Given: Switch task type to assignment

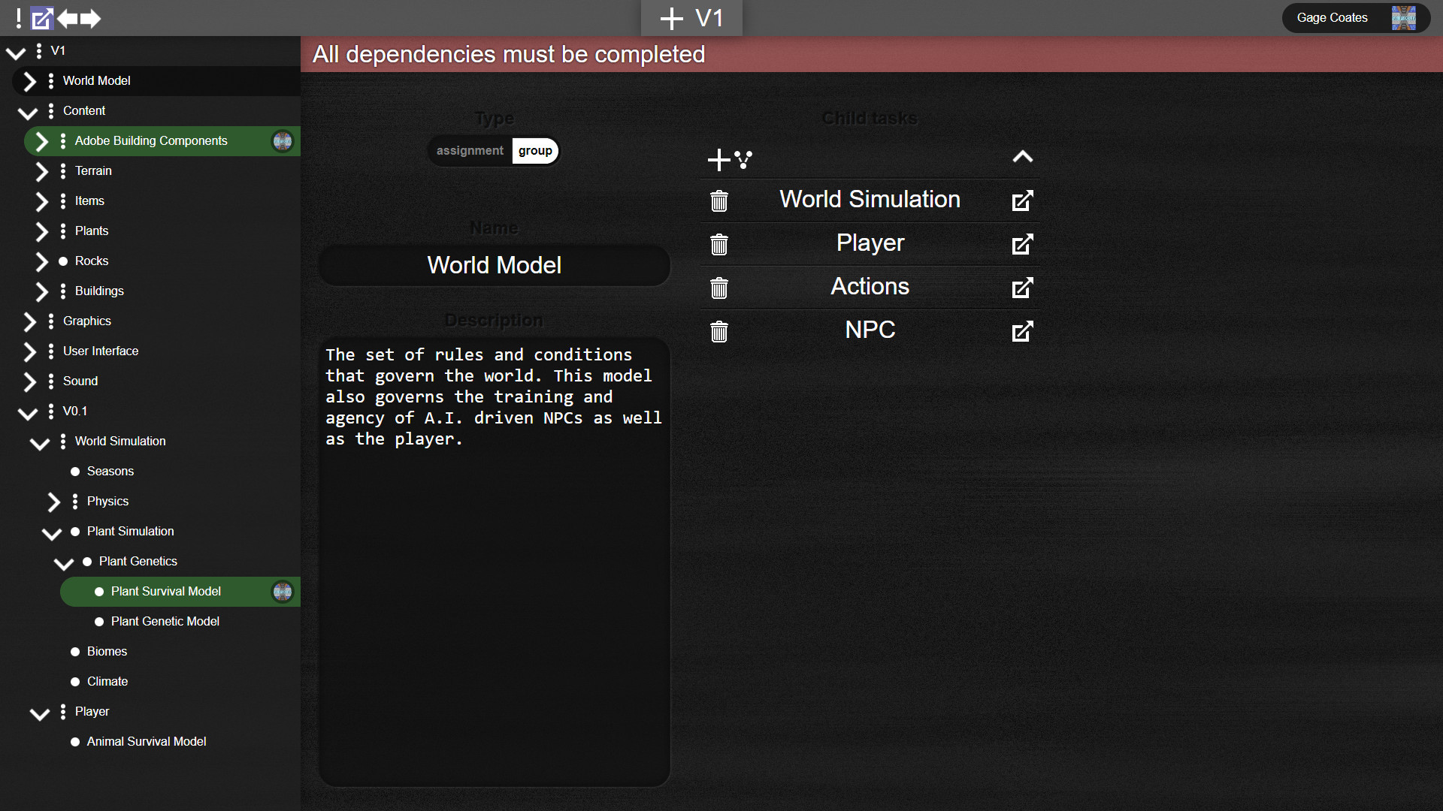Looking at the screenshot, I should click(470, 150).
